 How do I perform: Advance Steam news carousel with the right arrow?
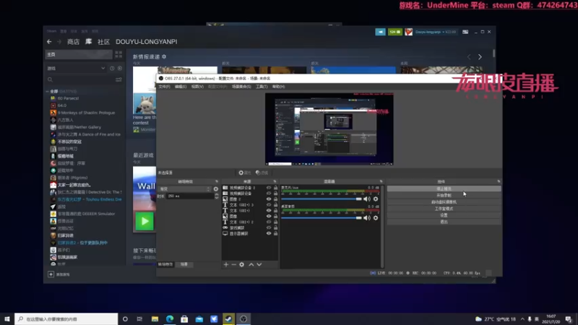[480, 57]
